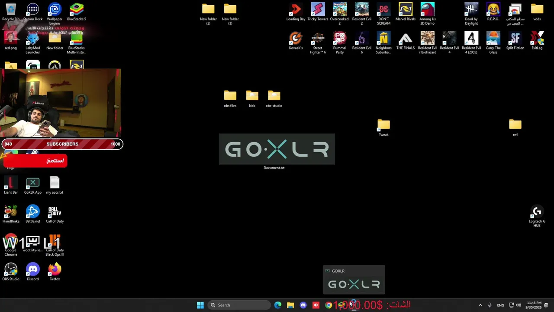Select the Street Fighter 6 icon
This screenshot has height=312, width=554.
pyautogui.click(x=318, y=43)
